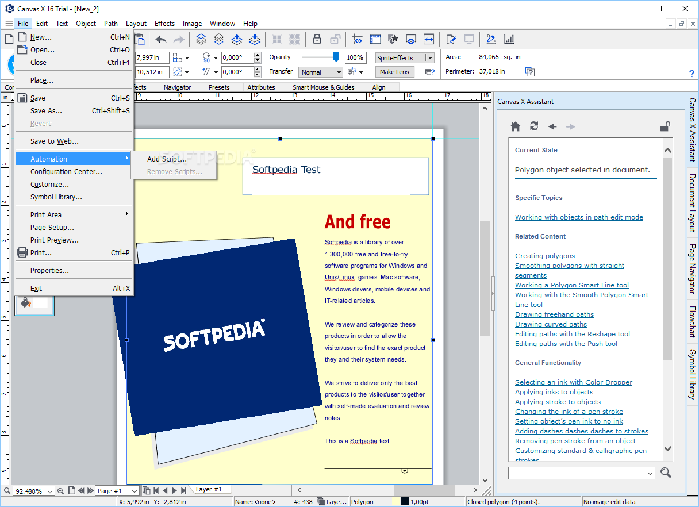Choose Print Preview from File menu
The height and width of the screenshot is (507, 699).
click(74, 240)
